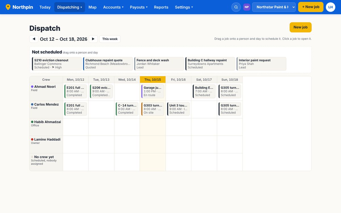Expand the Settings dropdown

click(x=184, y=7)
